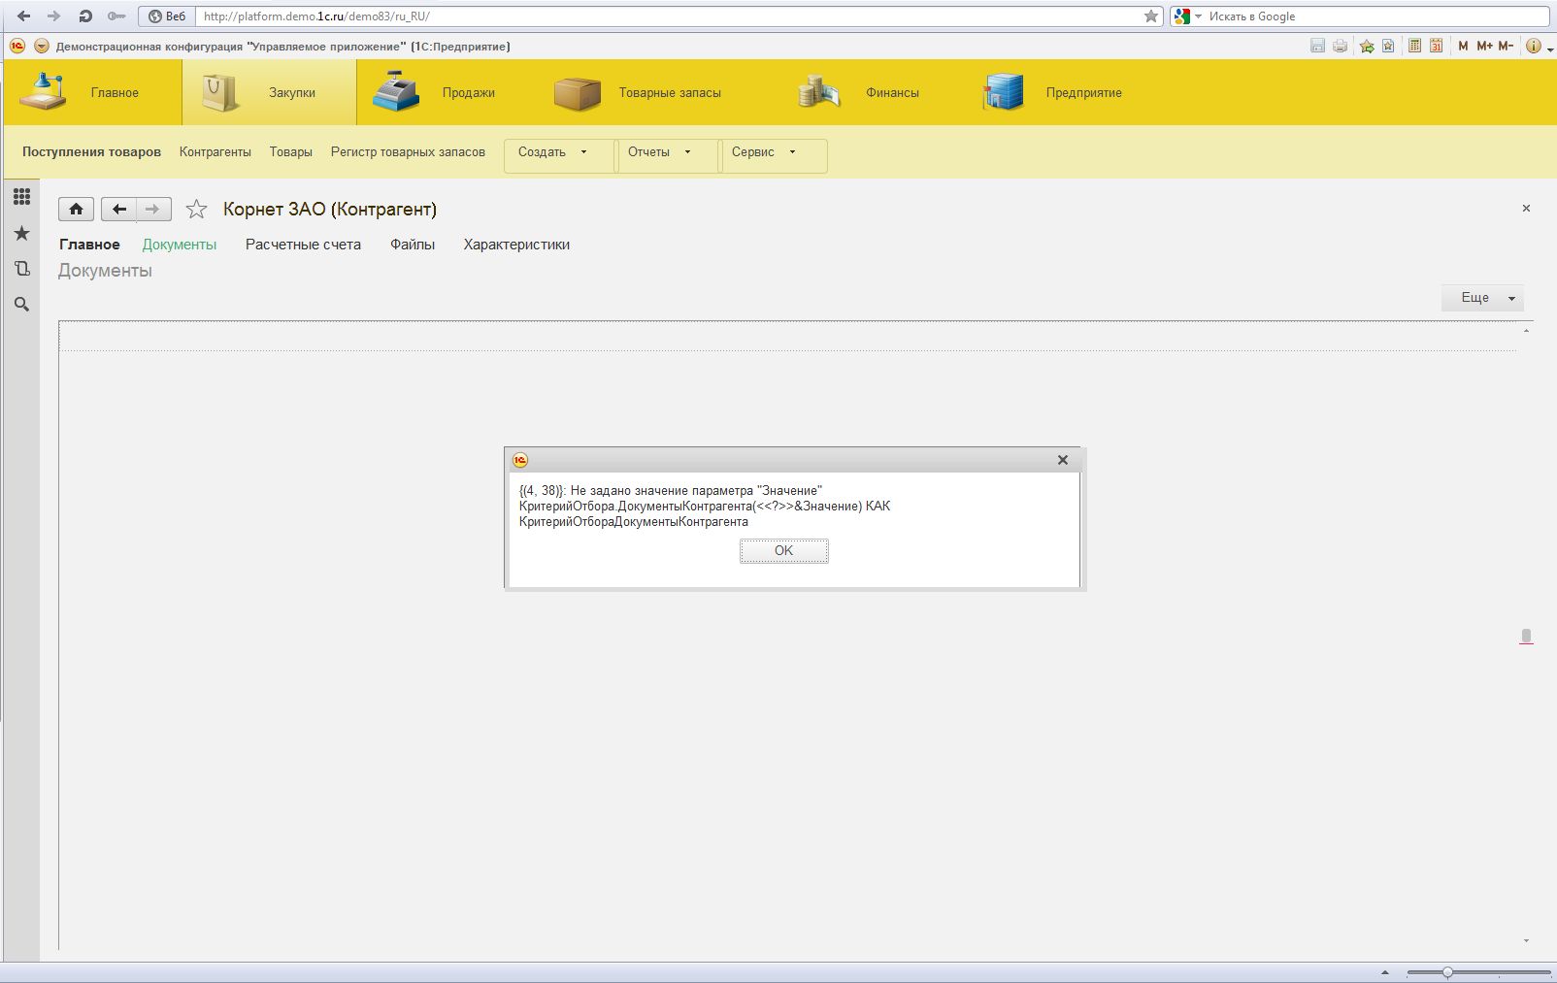Viewport: 1557px width, 983px height.
Task: Add Корнет ЗАО to favorites star
Action: point(196,209)
